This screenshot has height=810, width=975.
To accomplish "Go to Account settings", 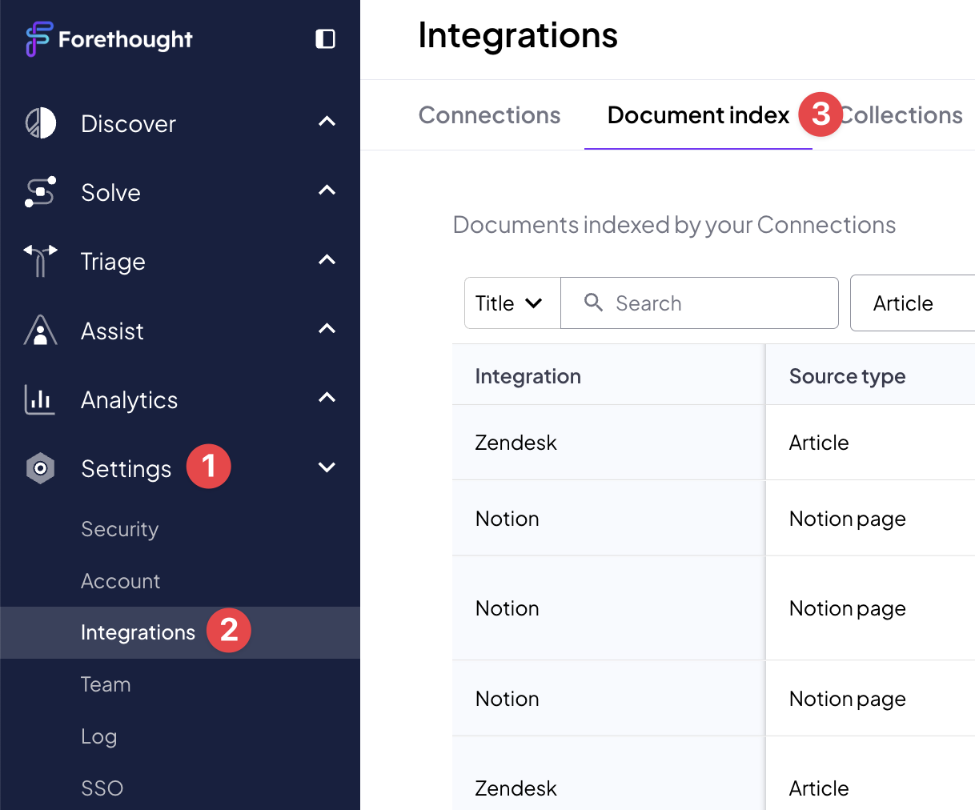I will (x=120, y=581).
